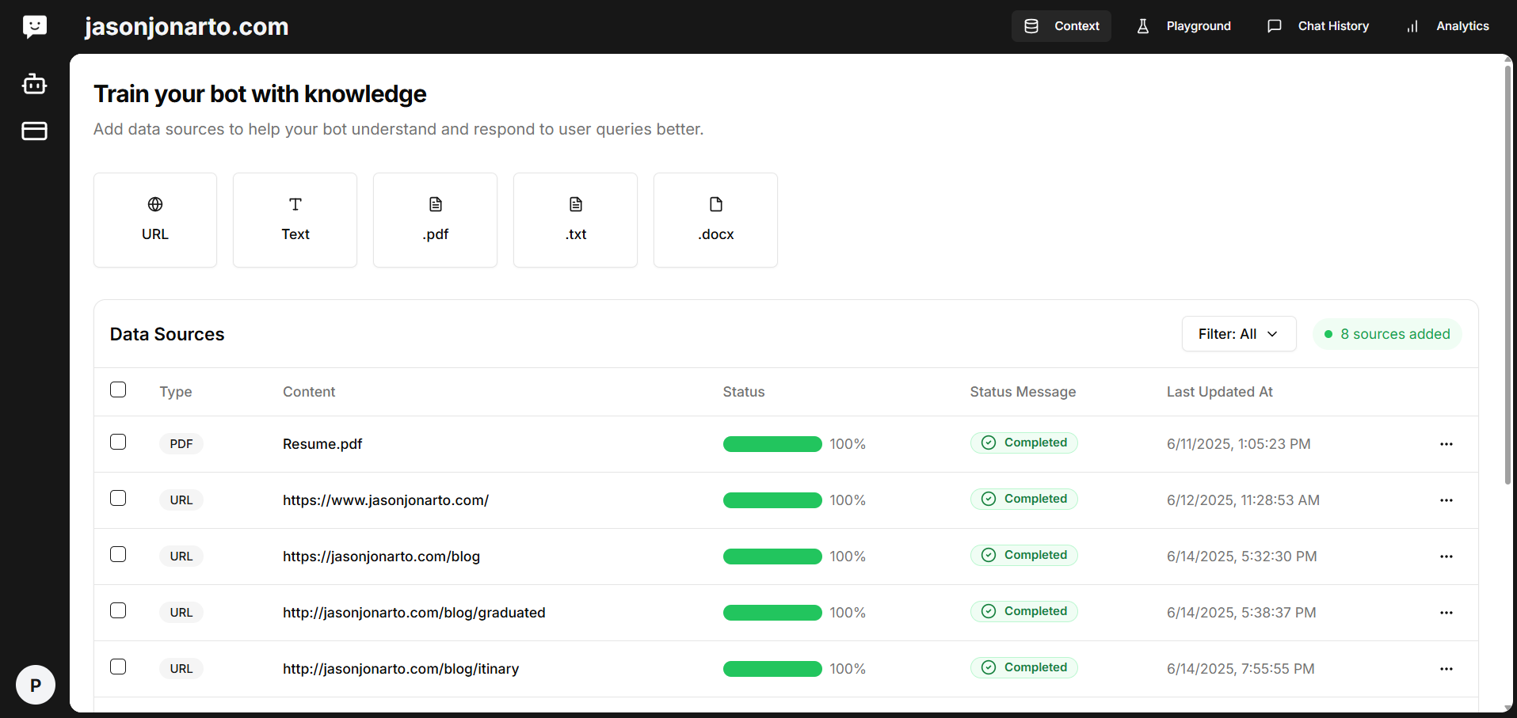Check the box for https://jasonjonarto.com/blog
Image resolution: width=1517 pixels, height=718 pixels.
[x=118, y=554]
